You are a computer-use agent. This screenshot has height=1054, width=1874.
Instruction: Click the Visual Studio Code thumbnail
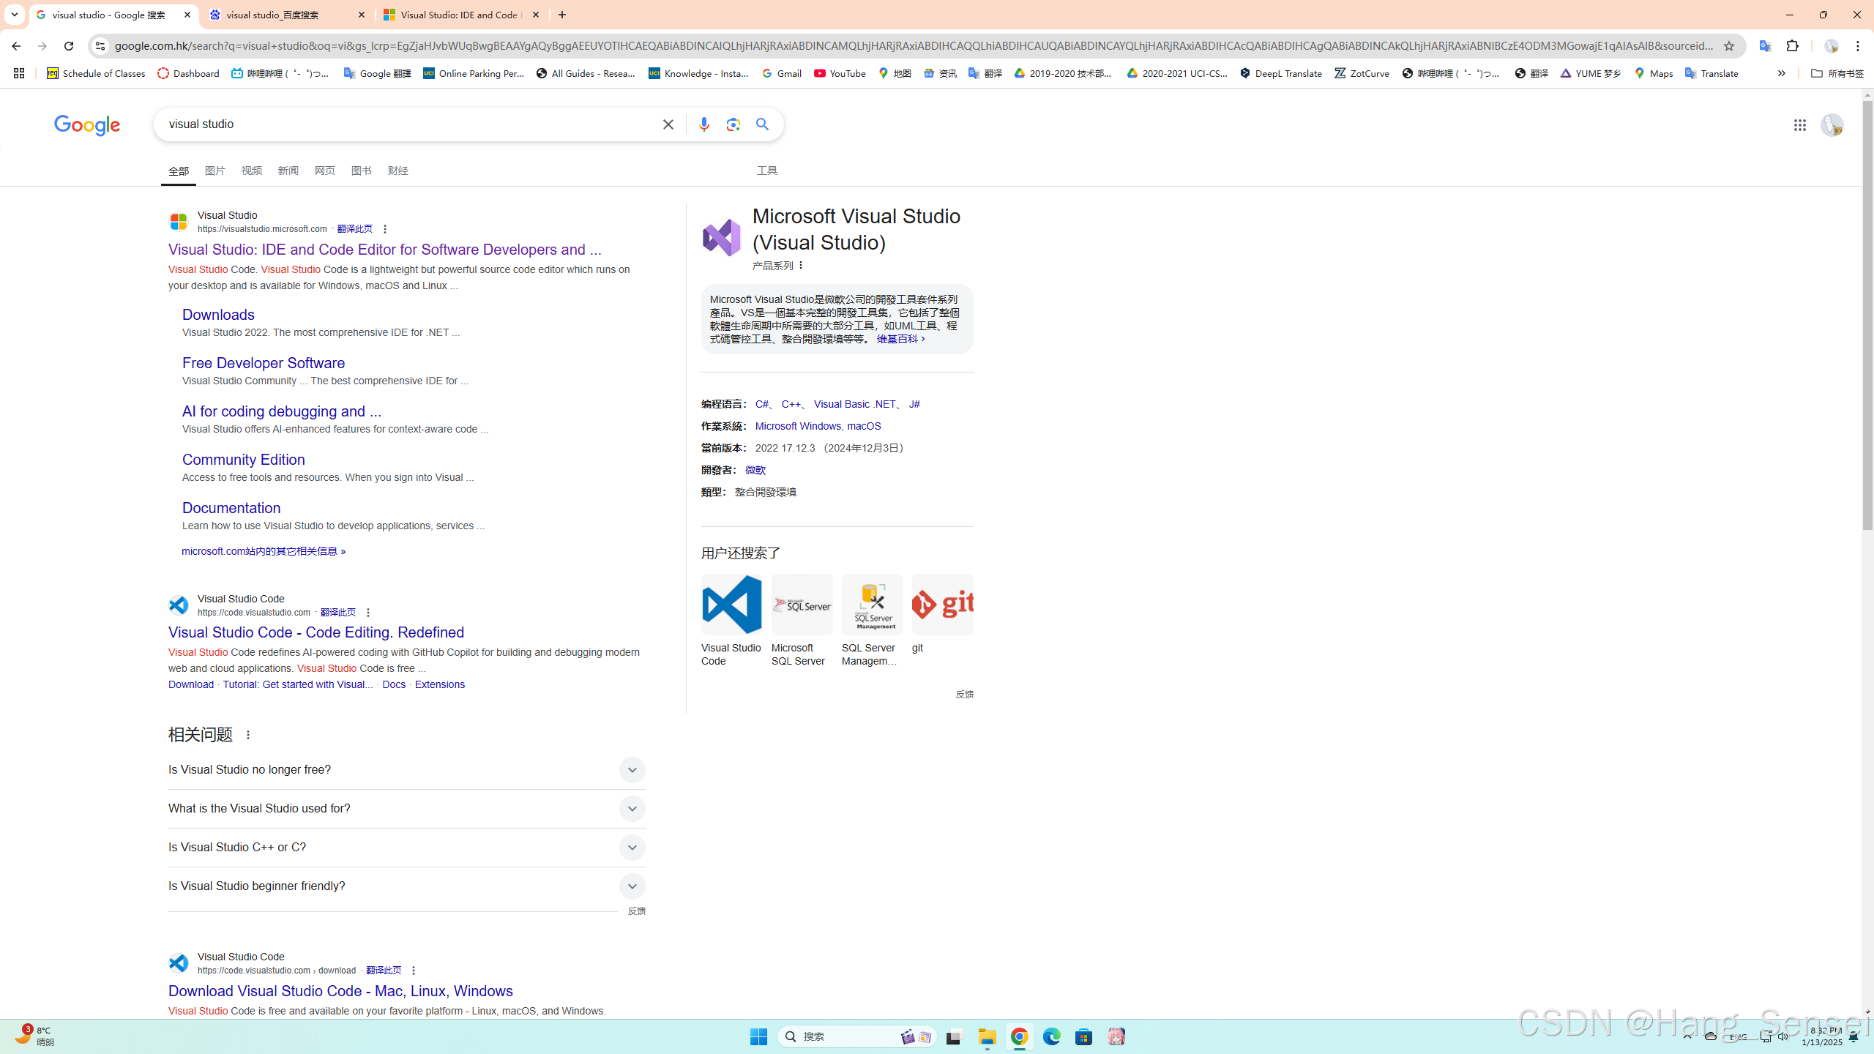click(x=731, y=605)
